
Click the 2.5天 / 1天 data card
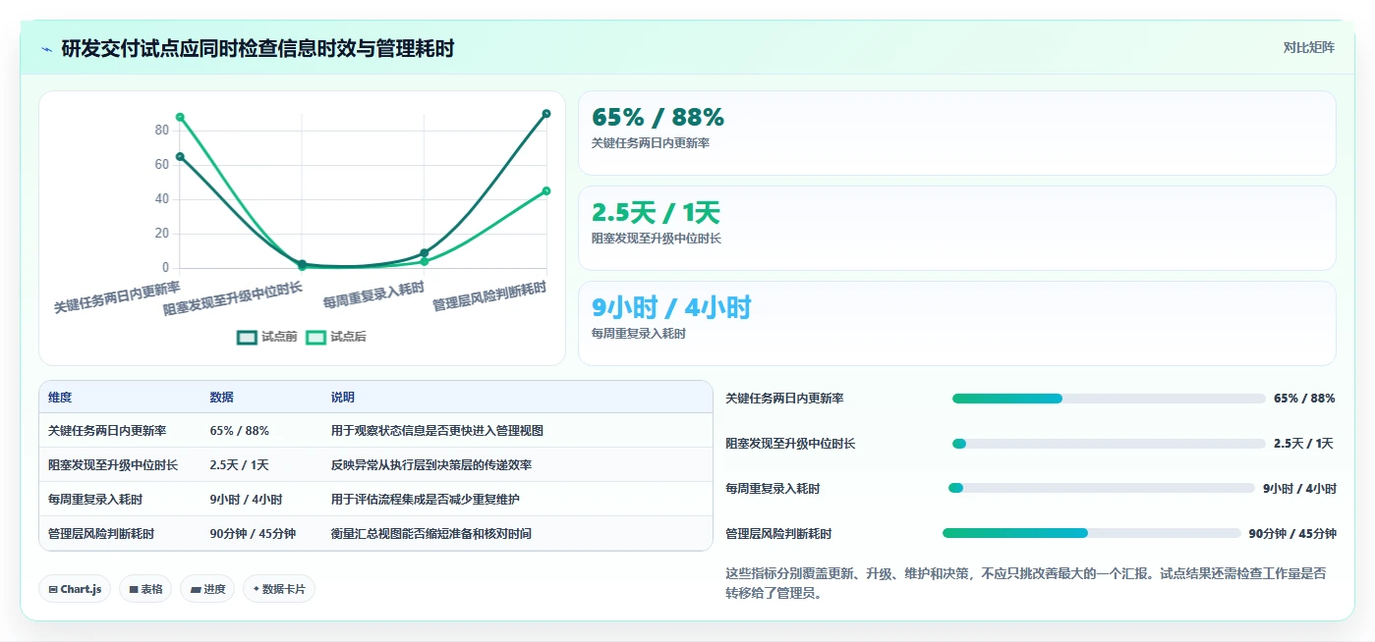coord(956,228)
